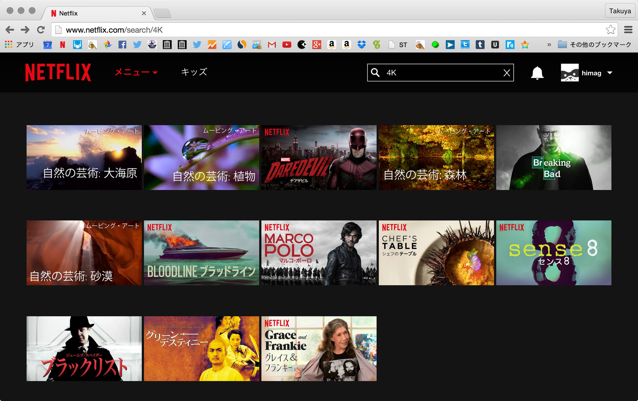The image size is (638, 401).
Task: Bookmark this page with the star icon
Action: click(x=611, y=30)
